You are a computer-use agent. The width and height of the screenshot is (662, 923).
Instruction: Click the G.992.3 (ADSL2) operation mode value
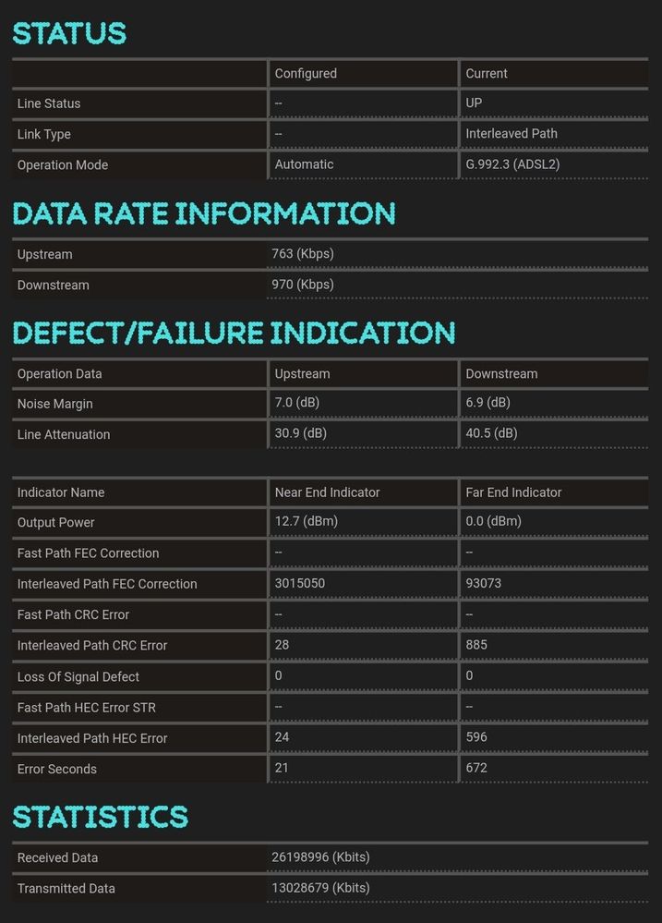512,164
